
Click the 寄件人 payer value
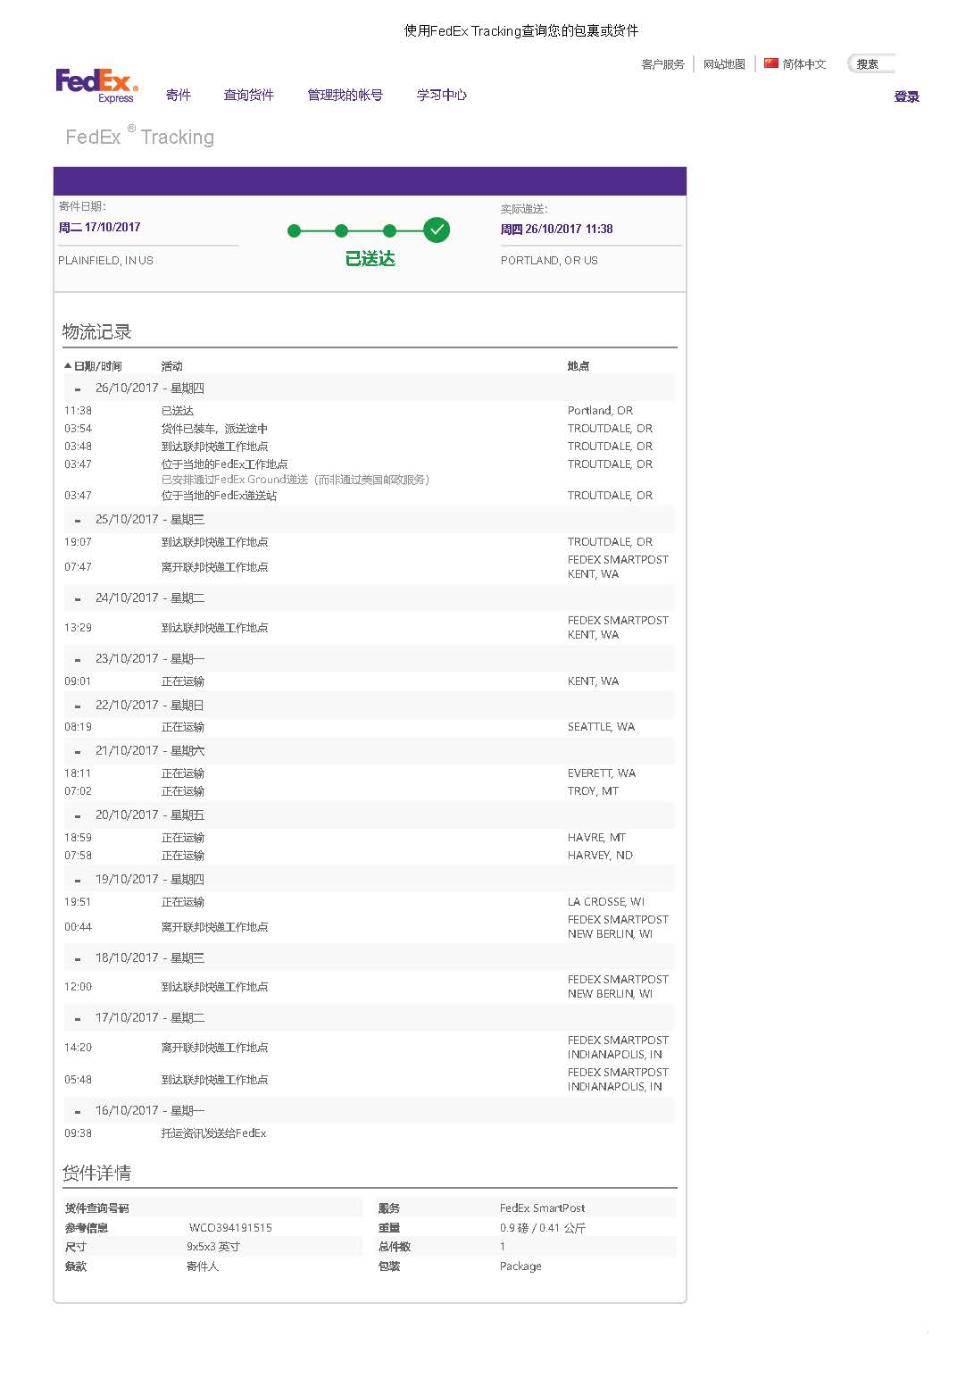click(x=203, y=1266)
